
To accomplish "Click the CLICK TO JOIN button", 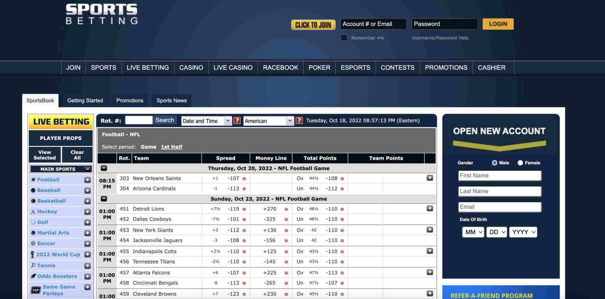I will [x=313, y=24].
